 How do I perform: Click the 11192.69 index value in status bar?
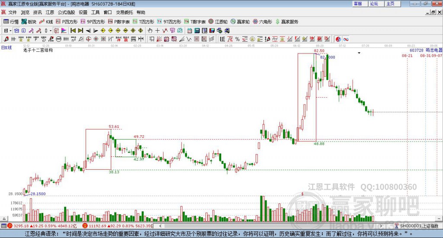click(x=97, y=226)
